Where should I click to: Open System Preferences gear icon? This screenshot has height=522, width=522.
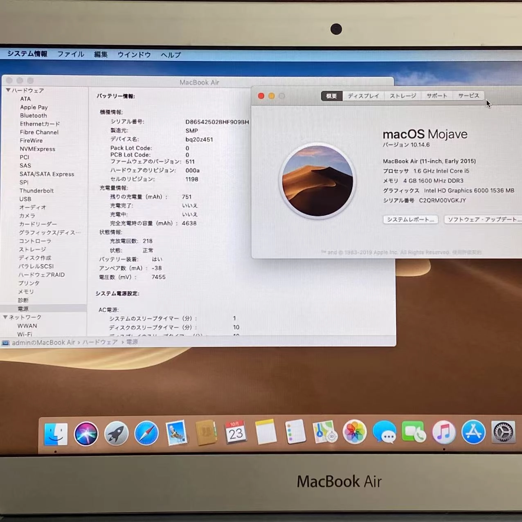click(x=503, y=432)
